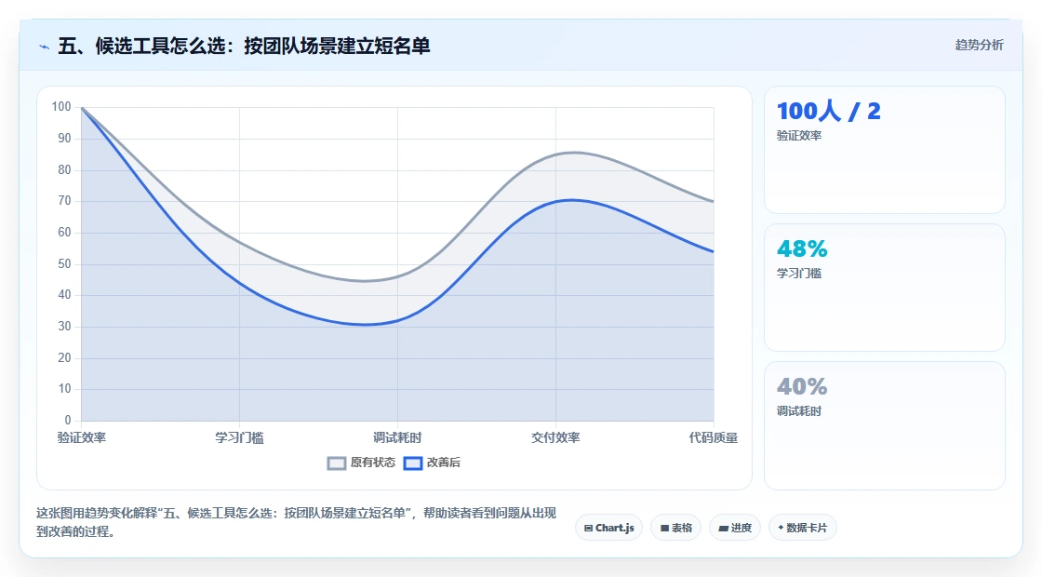Toggle the 原有状态 legend swatch
The width and height of the screenshot is (1042, 577).
click(336, 463)
